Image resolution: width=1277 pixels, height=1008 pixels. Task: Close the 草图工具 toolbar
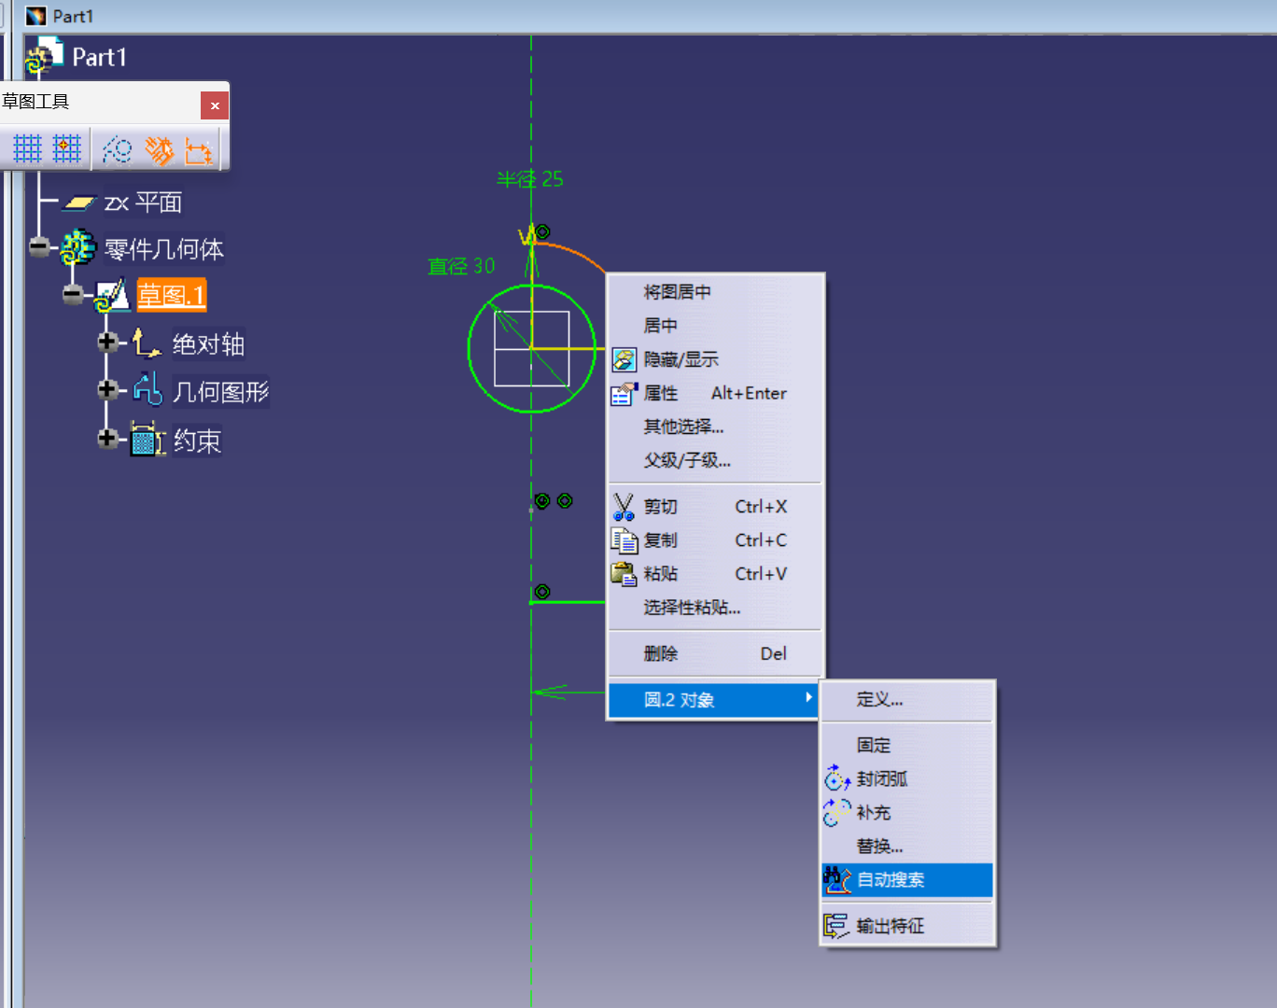tap(215, 105)
